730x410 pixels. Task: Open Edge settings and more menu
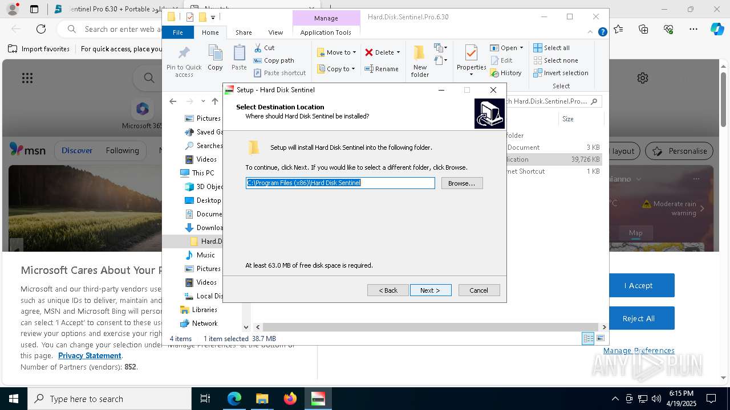693,29
